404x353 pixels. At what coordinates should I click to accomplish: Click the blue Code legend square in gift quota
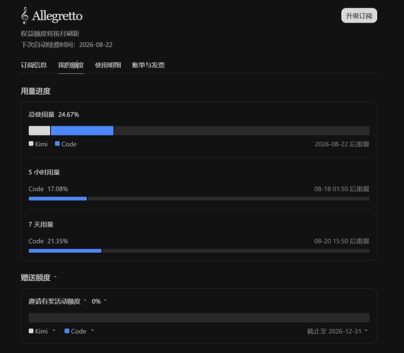tap(66, 331)
